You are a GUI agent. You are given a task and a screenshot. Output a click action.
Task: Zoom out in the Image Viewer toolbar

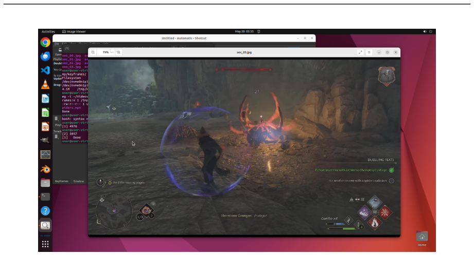(93, 52)
